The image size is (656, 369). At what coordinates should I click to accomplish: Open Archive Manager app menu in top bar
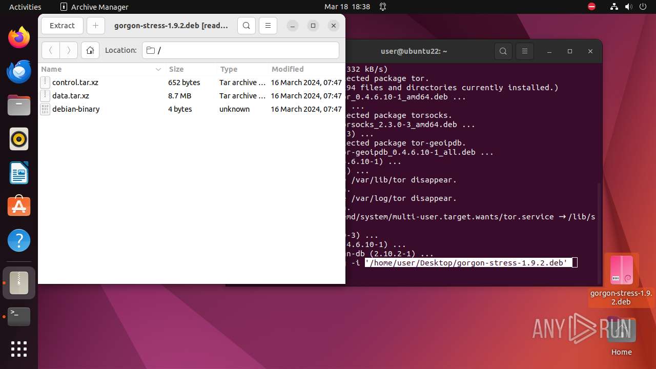pos(94,7)
